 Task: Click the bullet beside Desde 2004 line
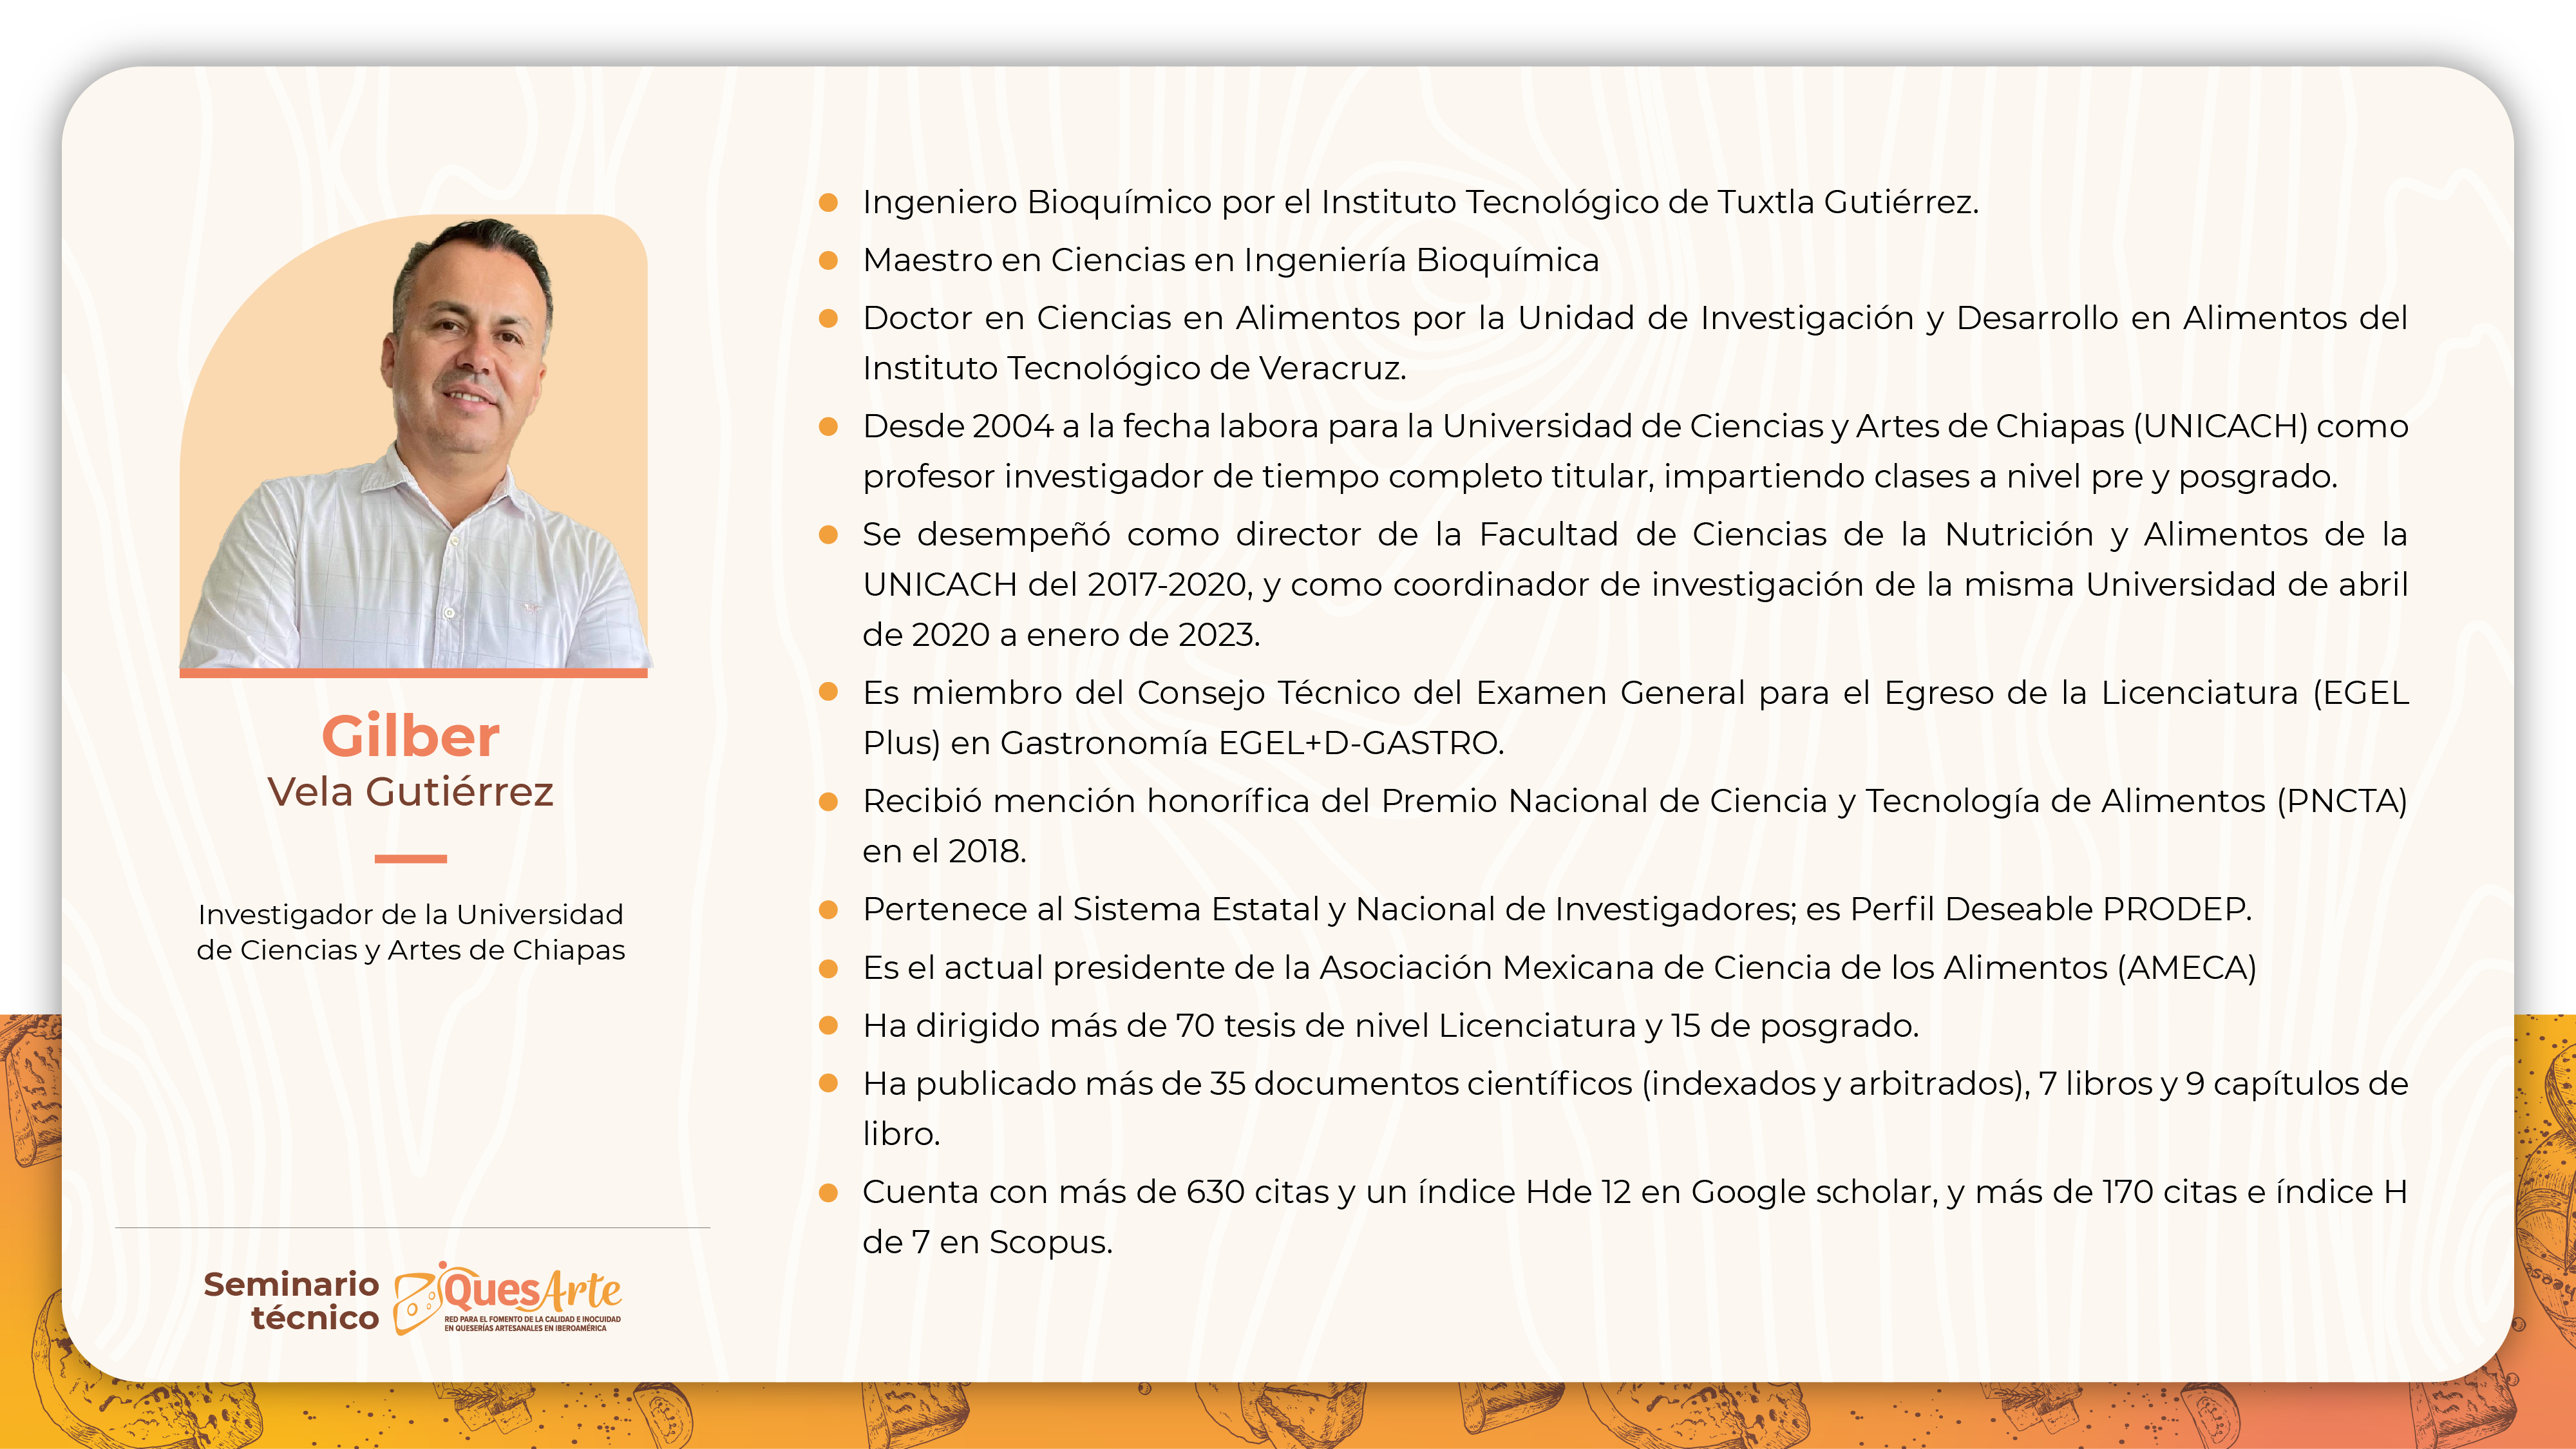pos(828,427)
